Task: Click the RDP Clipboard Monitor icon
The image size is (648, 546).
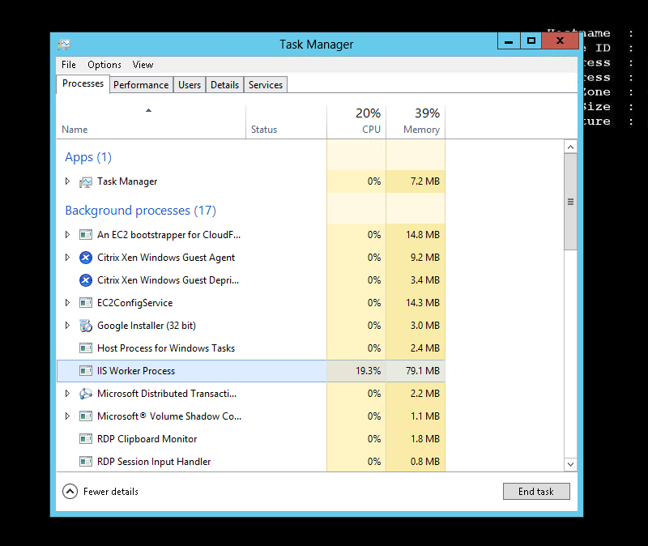Action: pyautogui.click(x=85, y=439)
